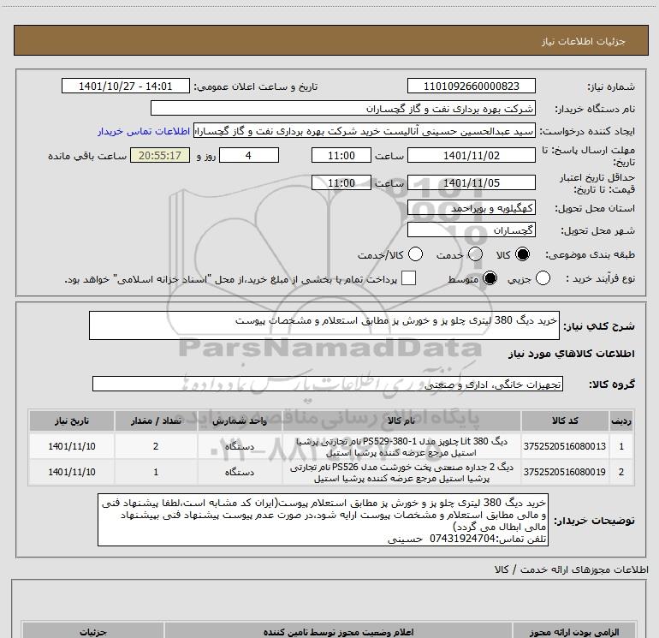Click the quantity 2 cell in row 1

pyautogui.click(x=156, y=446)
